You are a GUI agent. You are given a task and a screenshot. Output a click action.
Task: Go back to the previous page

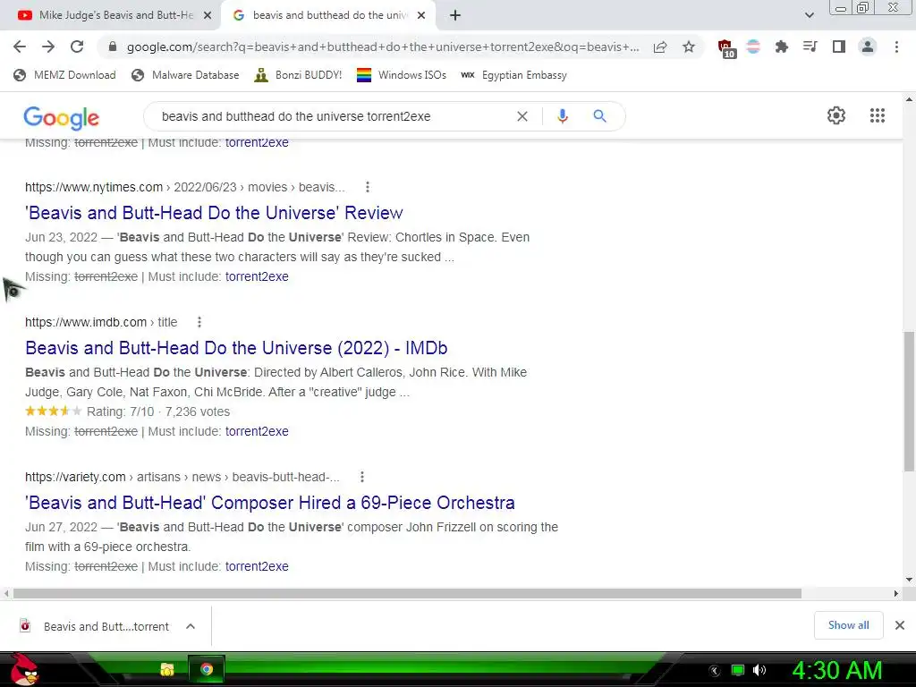[20, 47]
